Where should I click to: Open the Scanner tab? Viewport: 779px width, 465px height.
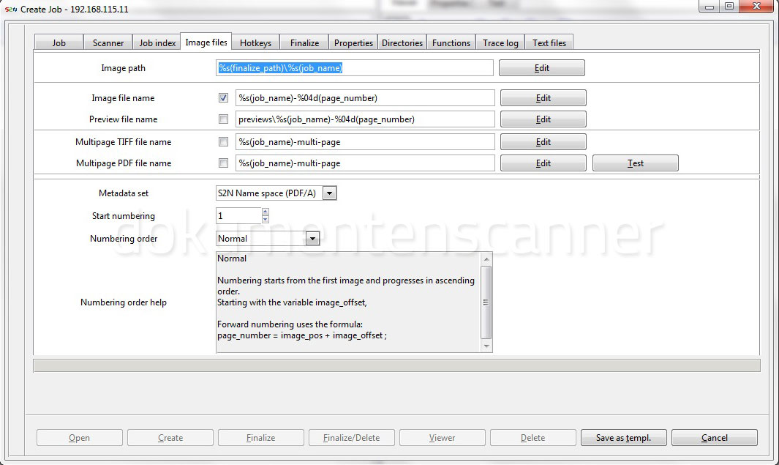(x=108, y=42)
